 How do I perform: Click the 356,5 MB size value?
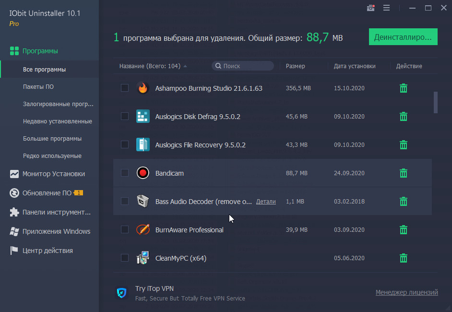298,88
